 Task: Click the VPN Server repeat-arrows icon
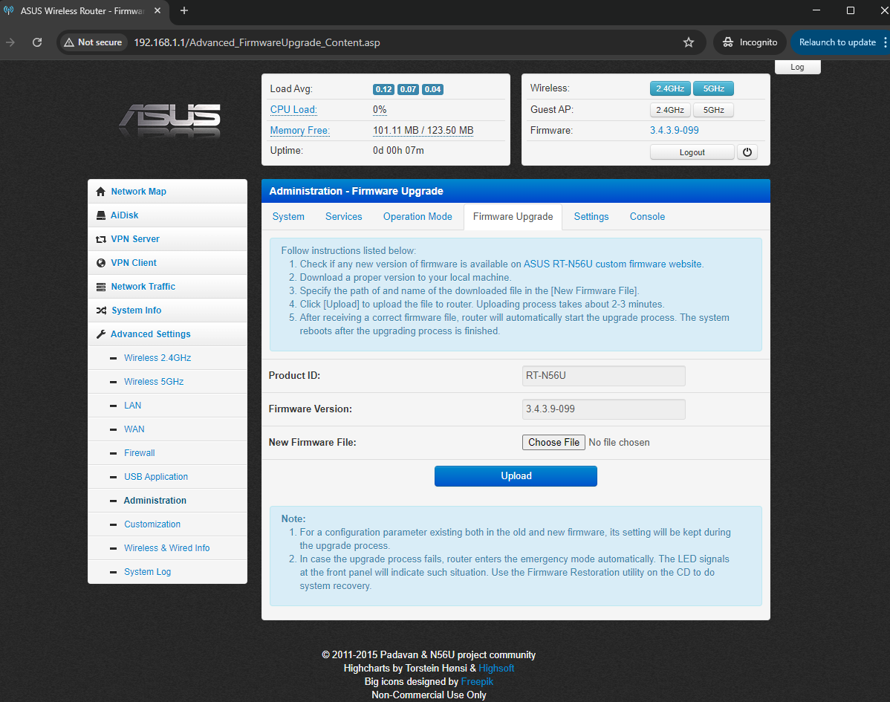point(100,238)
